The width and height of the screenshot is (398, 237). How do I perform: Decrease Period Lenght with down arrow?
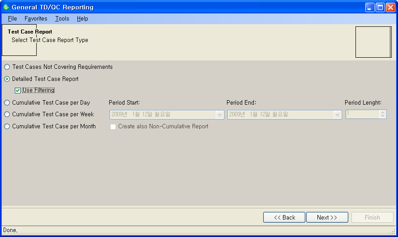(x=382, y=116)
